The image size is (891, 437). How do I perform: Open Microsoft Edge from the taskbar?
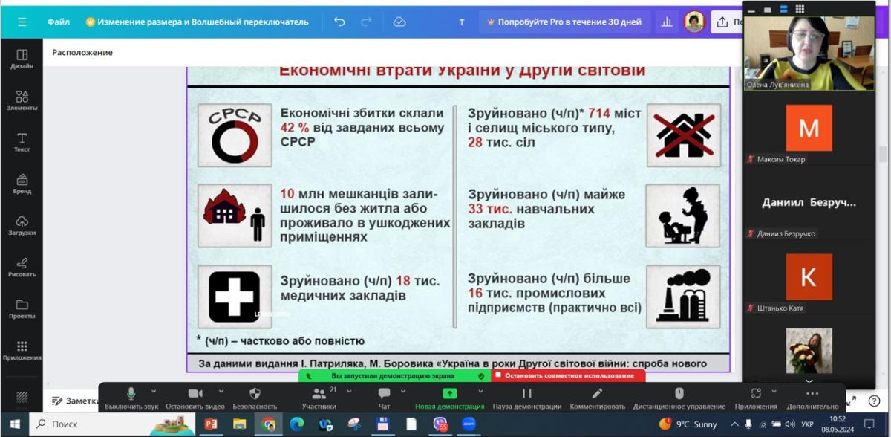coord(297,424)
